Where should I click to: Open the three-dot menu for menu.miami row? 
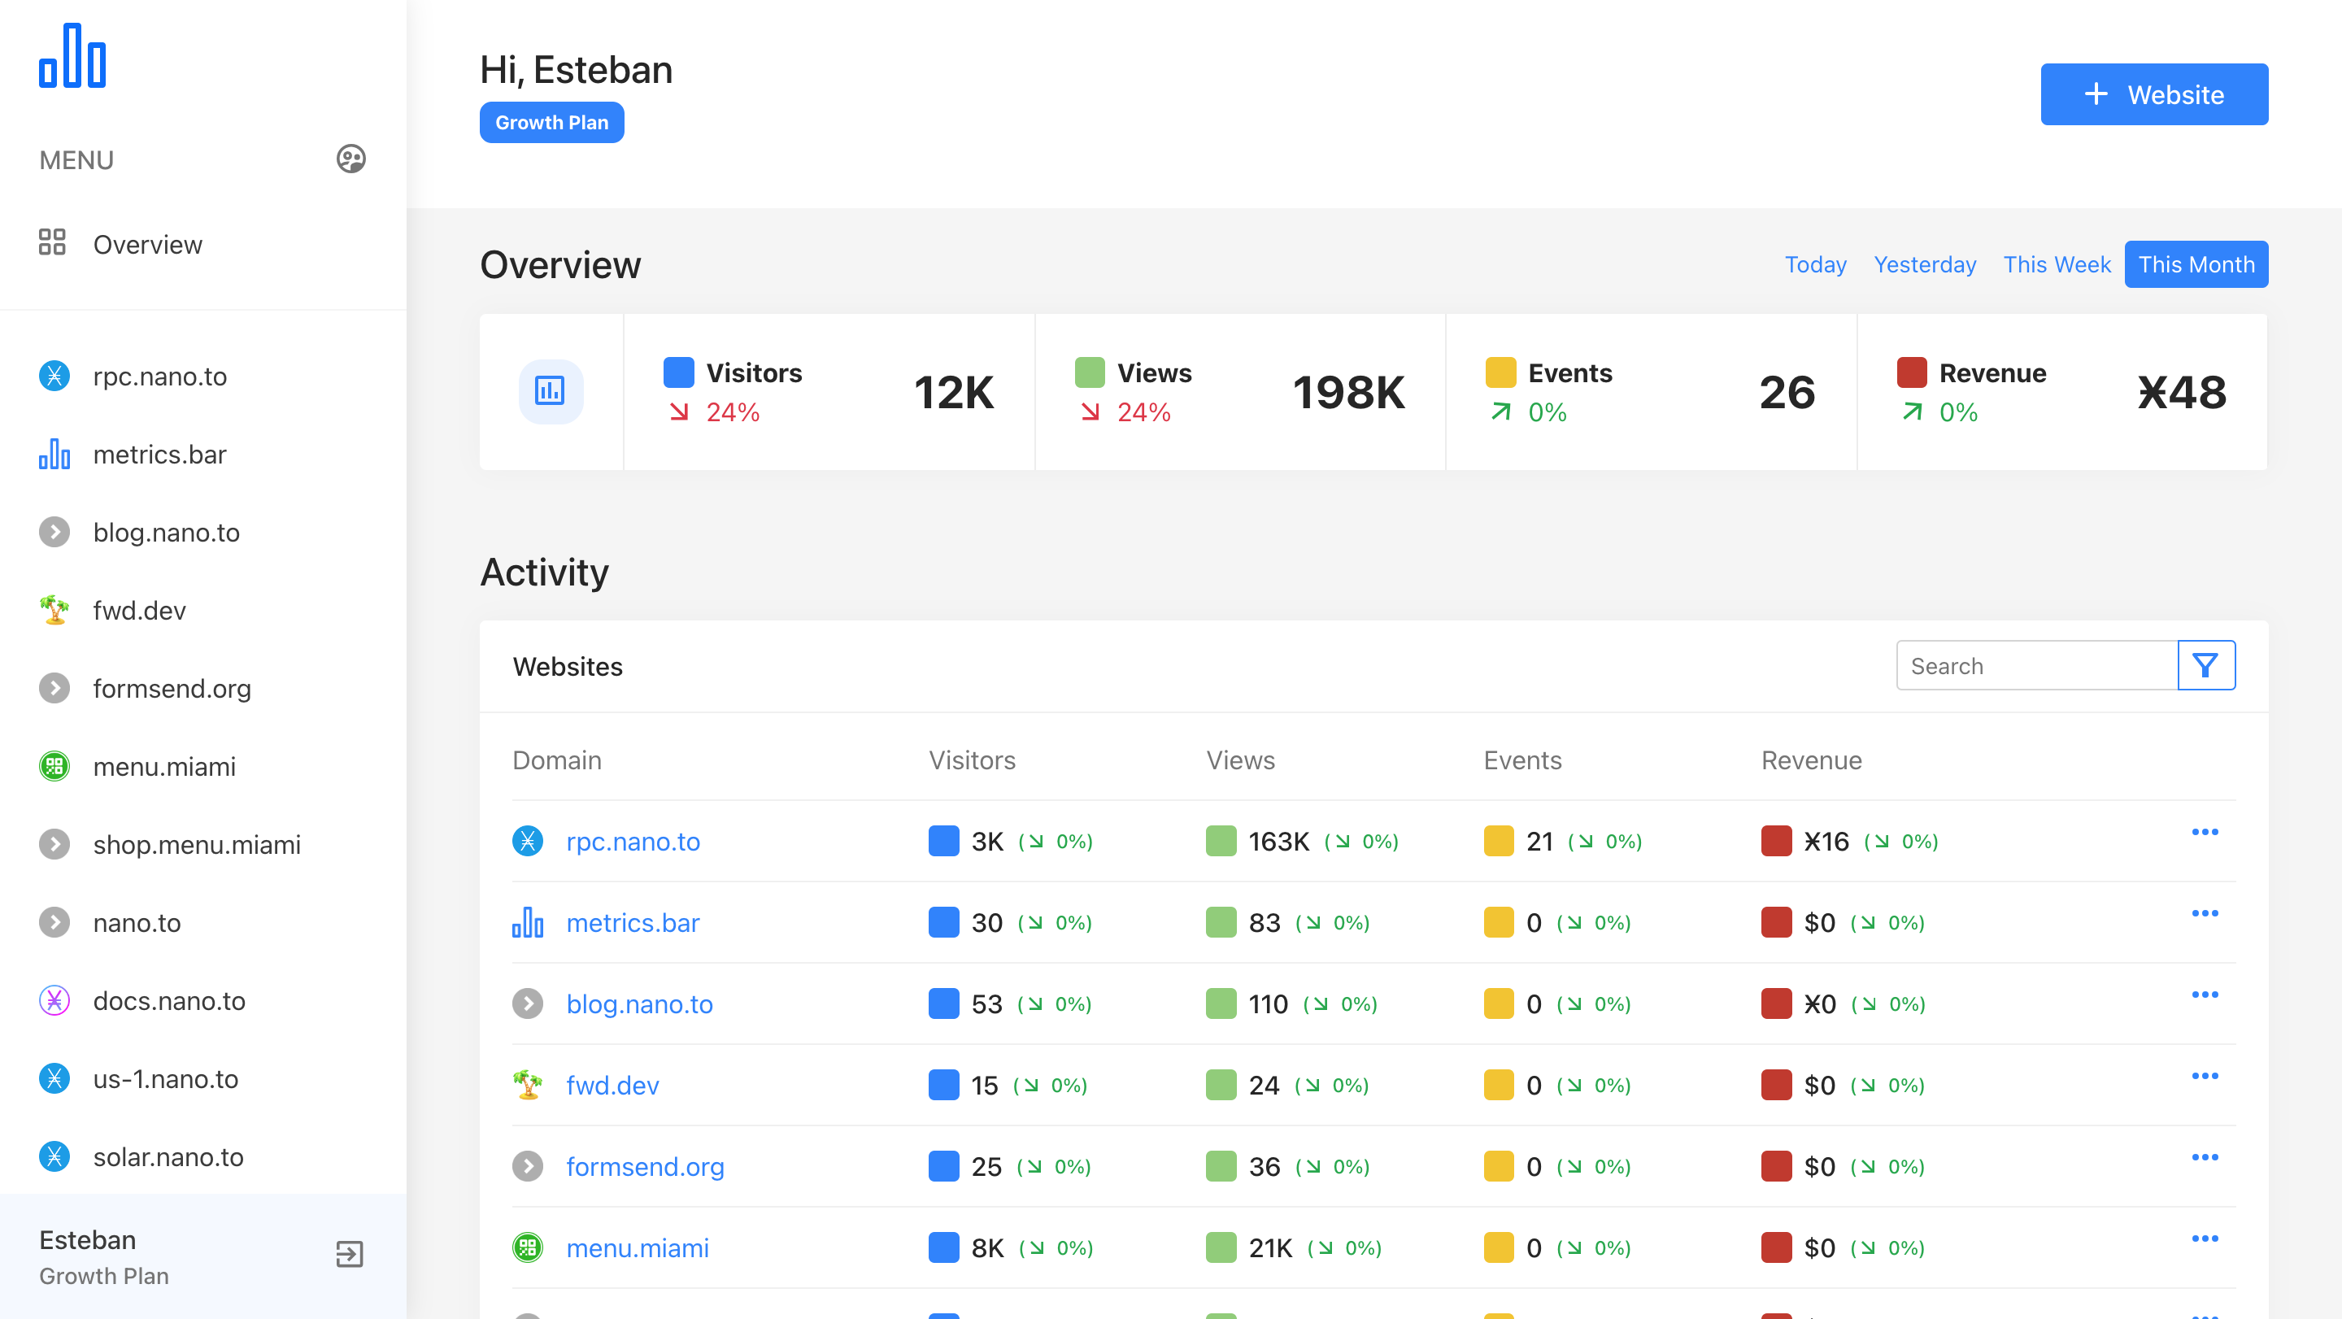coord(2205,1239)
